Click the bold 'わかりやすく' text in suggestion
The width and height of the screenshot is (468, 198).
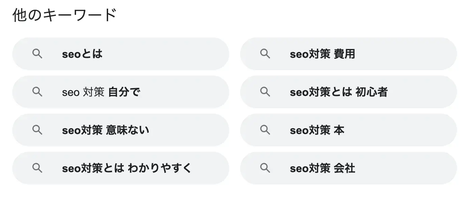[x=160, y=168]
